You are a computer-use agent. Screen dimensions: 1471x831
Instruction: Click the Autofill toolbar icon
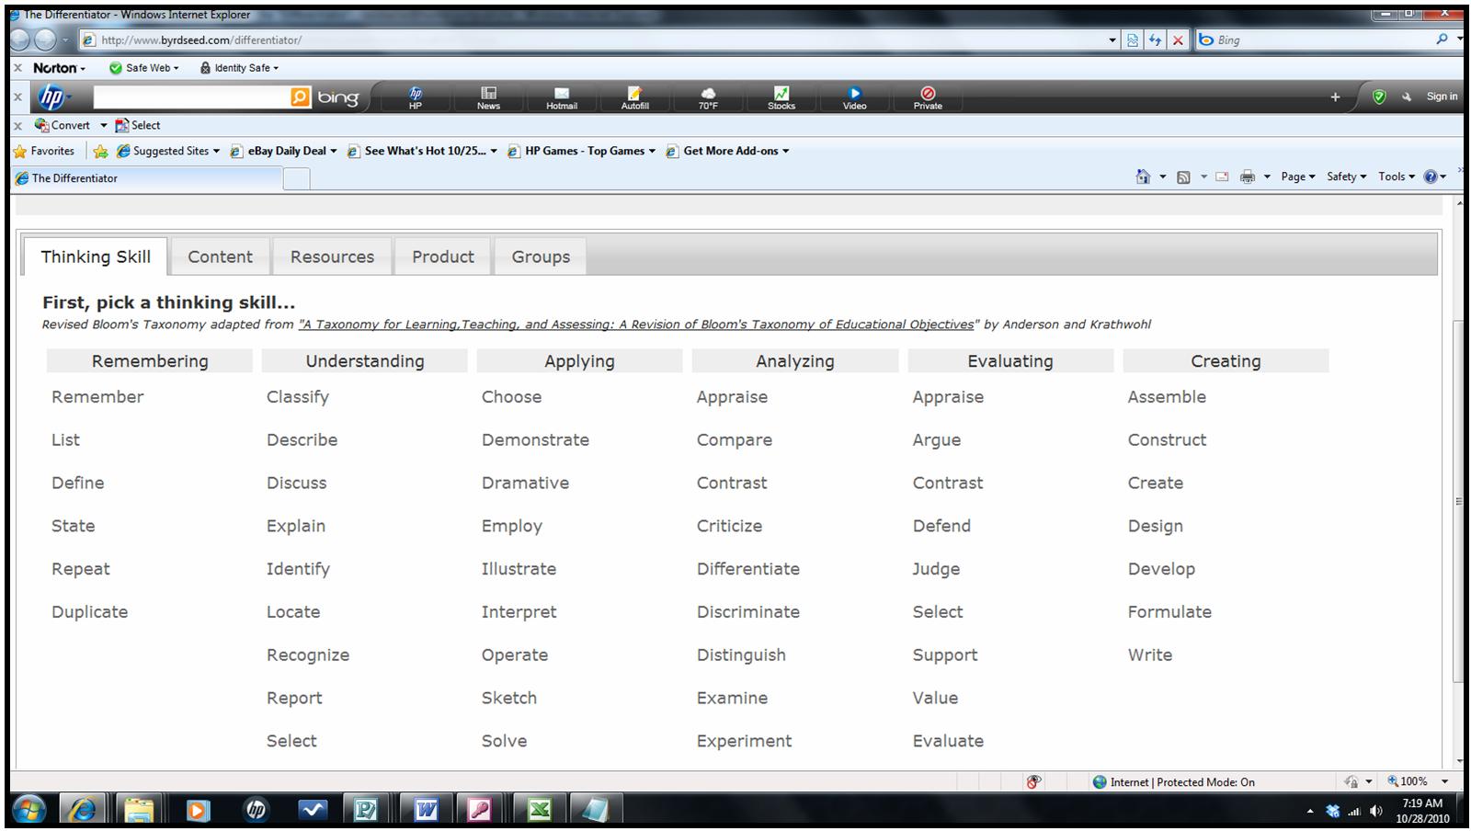click(634, 97)
